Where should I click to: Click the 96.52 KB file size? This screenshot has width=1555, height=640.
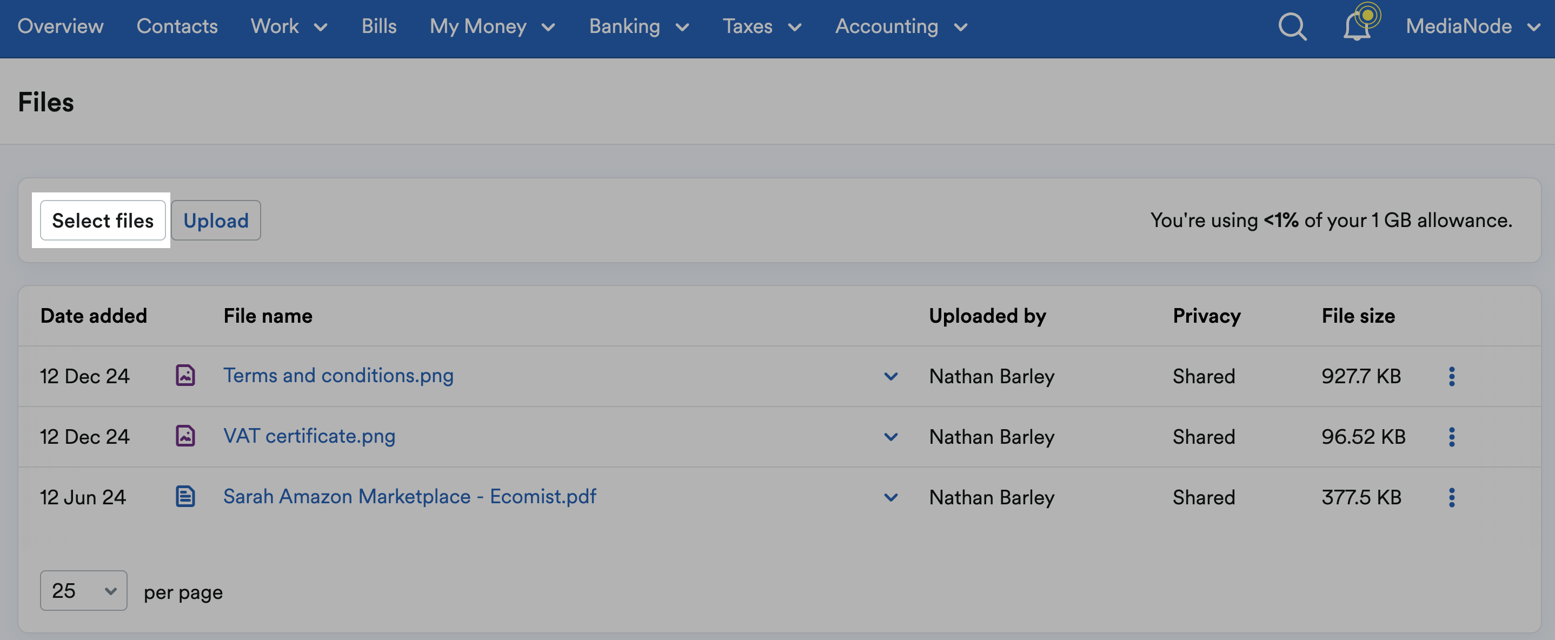click(1364, 437)
